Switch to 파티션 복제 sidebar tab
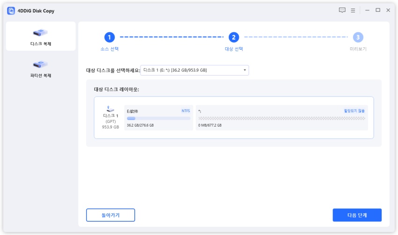 [x=41, y=68]
